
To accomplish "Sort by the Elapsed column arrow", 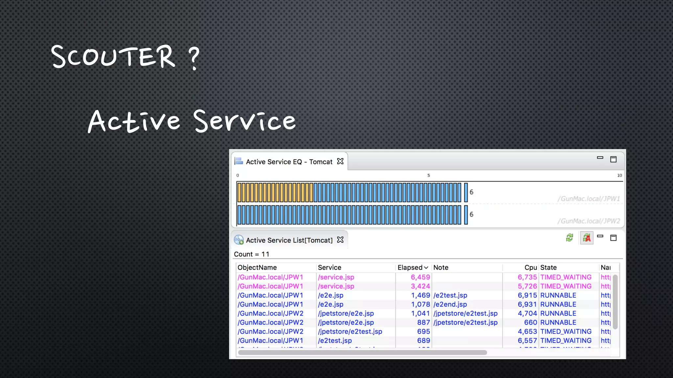I will (426, 268).
